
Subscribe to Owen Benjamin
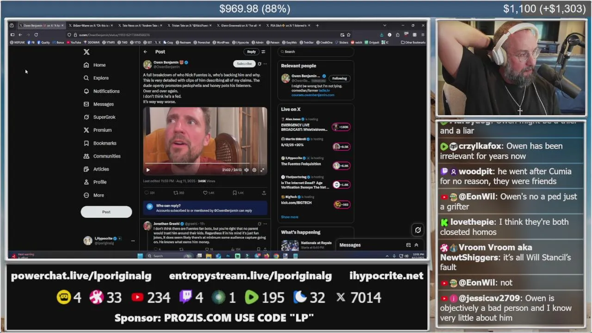(x=244, y=64)
